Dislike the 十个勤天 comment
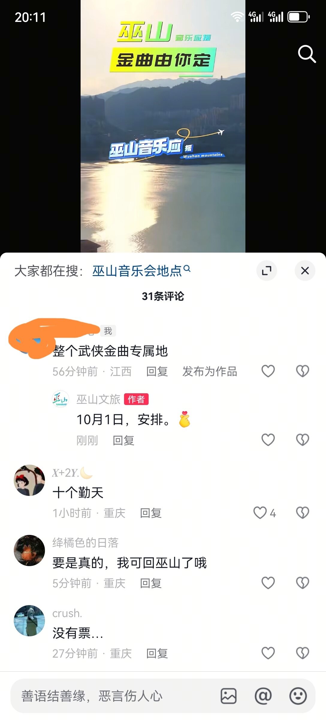Image resolution: width=326 pixels, height=720 pixels. (303, 513)
